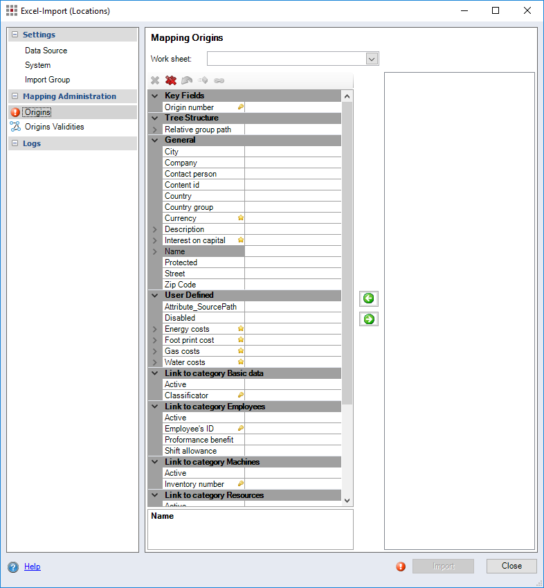This screenshot has height=588, width=544.
Task: Click the green left arrow button
Action: 369,299
